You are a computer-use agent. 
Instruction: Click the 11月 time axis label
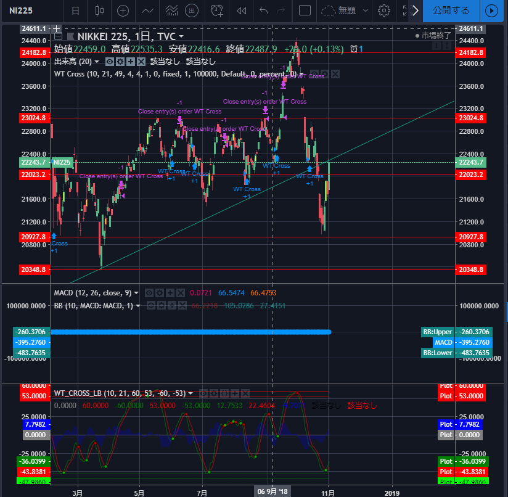point(328,493)
